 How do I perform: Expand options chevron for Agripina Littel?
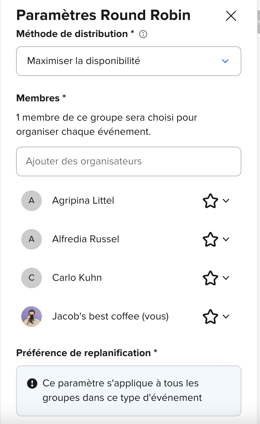tap(226, 201)
